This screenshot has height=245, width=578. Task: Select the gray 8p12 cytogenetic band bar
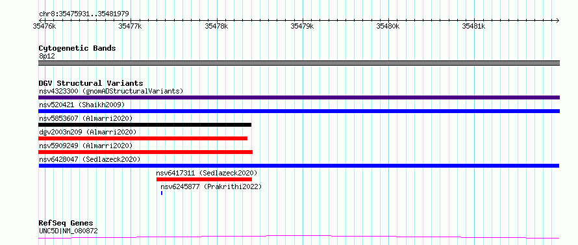tap(299, 63)
